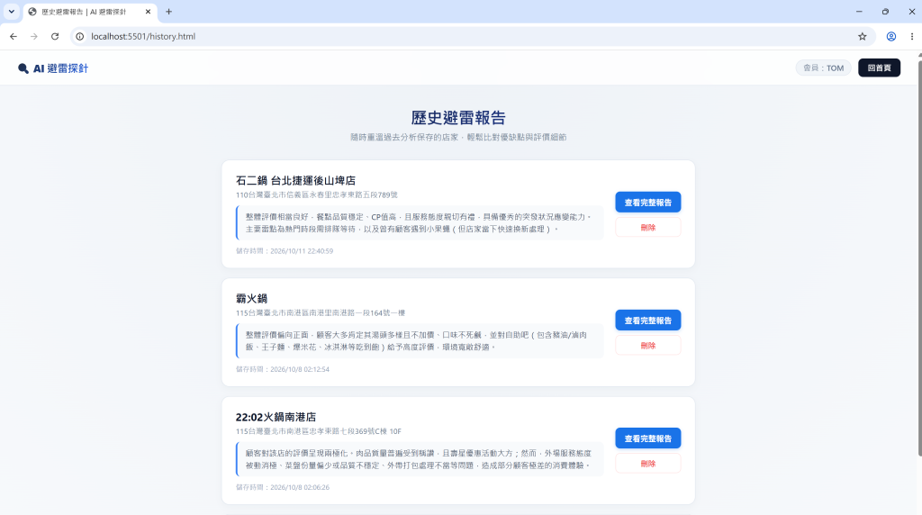Click the 石二鍋 台北捷運後山埤店 title
Screen dimensions: 922x515
pos(295,180)
